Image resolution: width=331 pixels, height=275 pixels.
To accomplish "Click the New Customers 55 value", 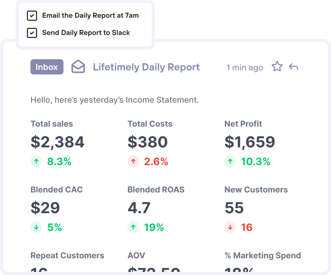I will pos(234,208).
